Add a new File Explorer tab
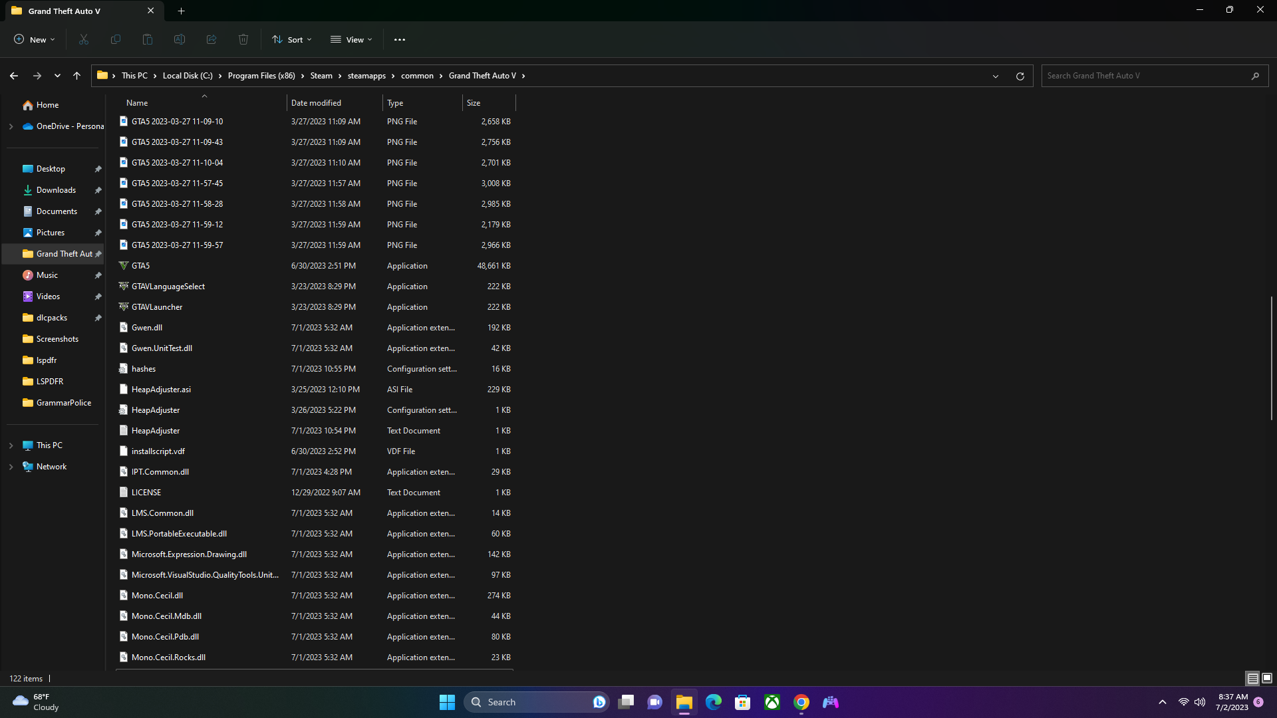This screenshot has width=1277, height=718. (x=182, y=11)
